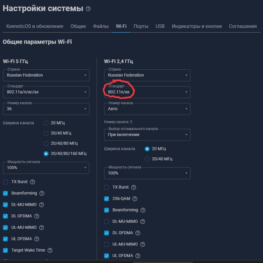This screenshot has width=263, height=263.
Task: Open help tooltip for 256-QAM
Action: [135, 199]
